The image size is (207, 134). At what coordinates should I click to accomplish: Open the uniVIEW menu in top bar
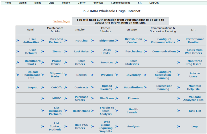pyautogui.click(x=98, y=3)
